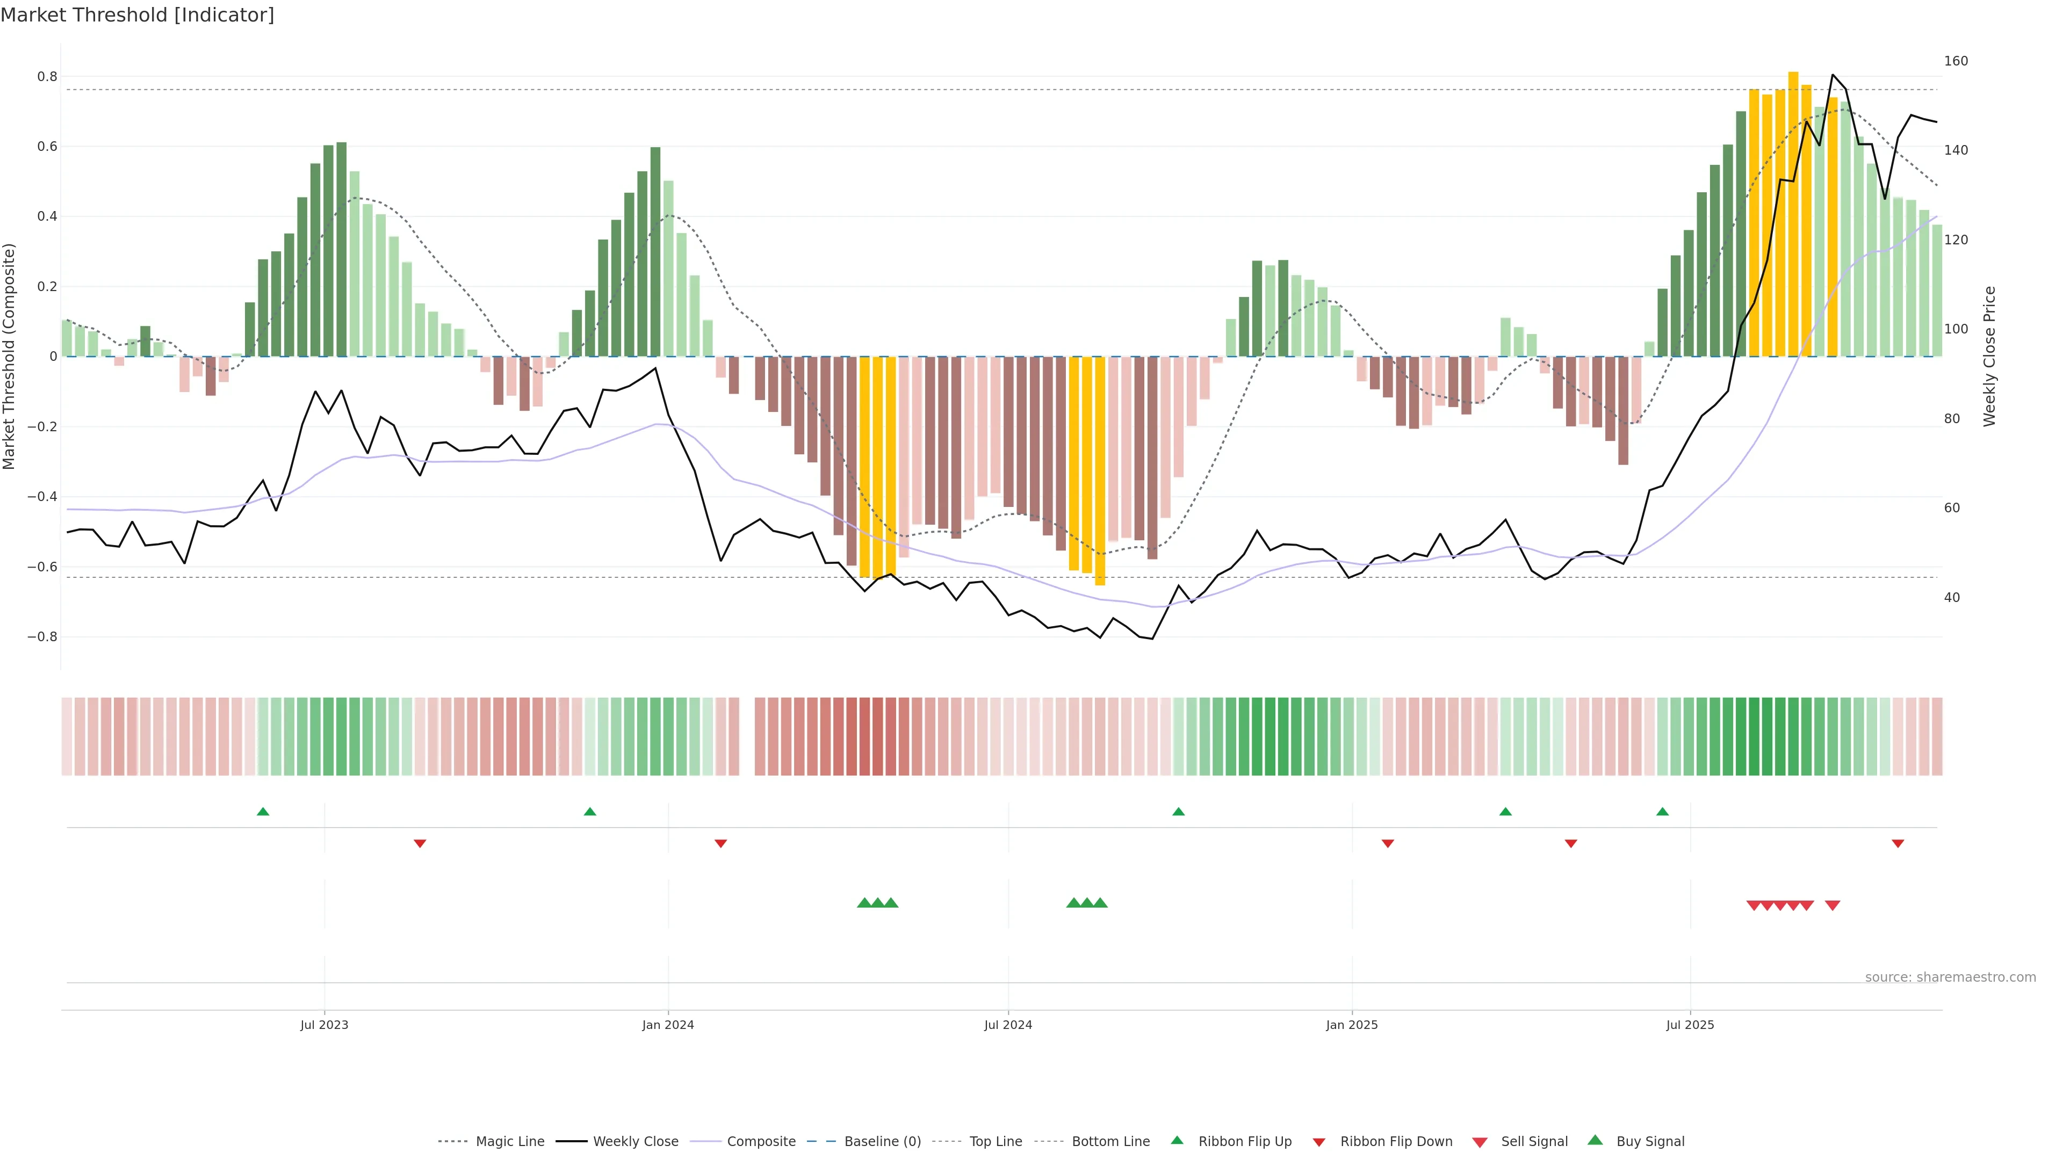Click the isolated rightmost red Sell Signal marker
2063x1160 pixels.
pos(1833,905)
